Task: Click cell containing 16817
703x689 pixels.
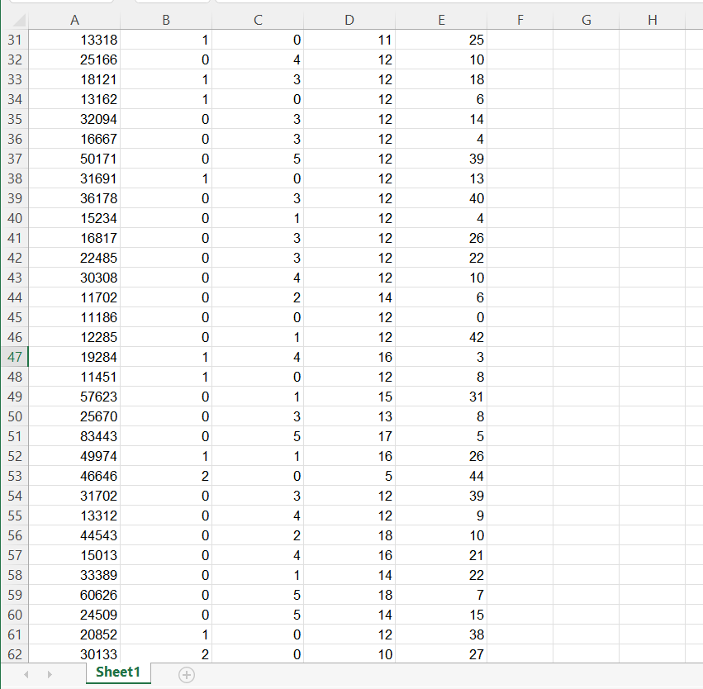Action: coord(74,238)
